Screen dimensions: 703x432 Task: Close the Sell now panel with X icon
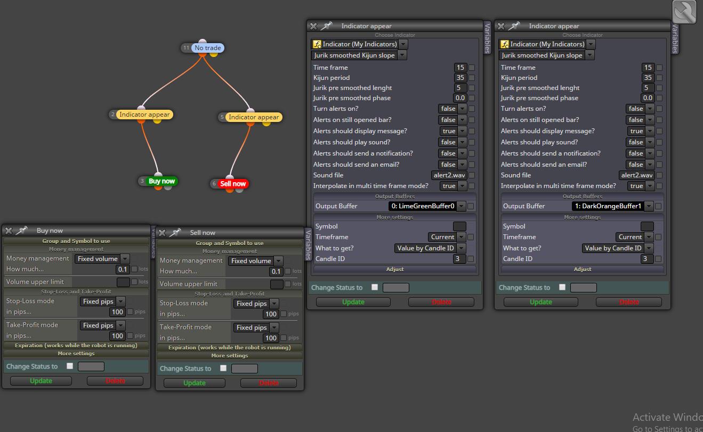(162, 233)
